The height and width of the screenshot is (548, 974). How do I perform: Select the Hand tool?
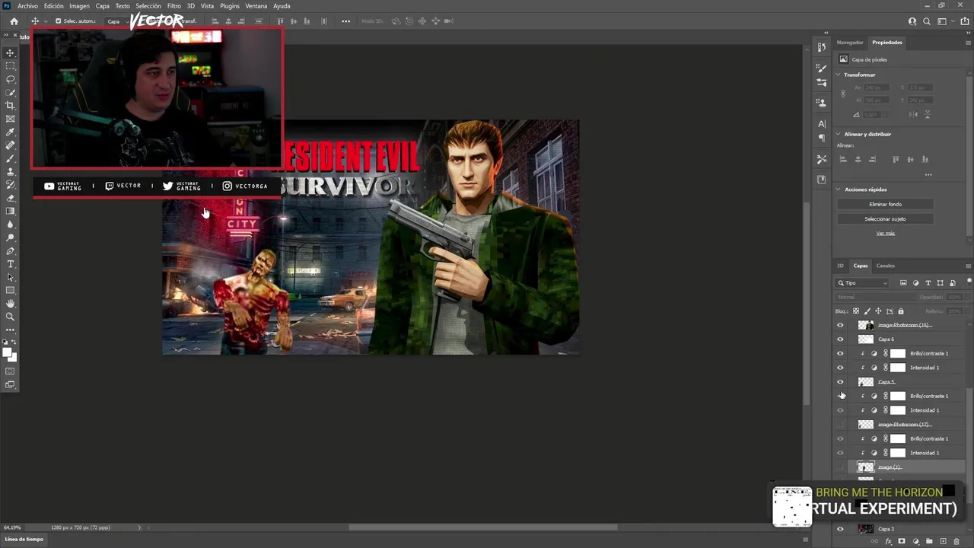[x=11, y=303]
